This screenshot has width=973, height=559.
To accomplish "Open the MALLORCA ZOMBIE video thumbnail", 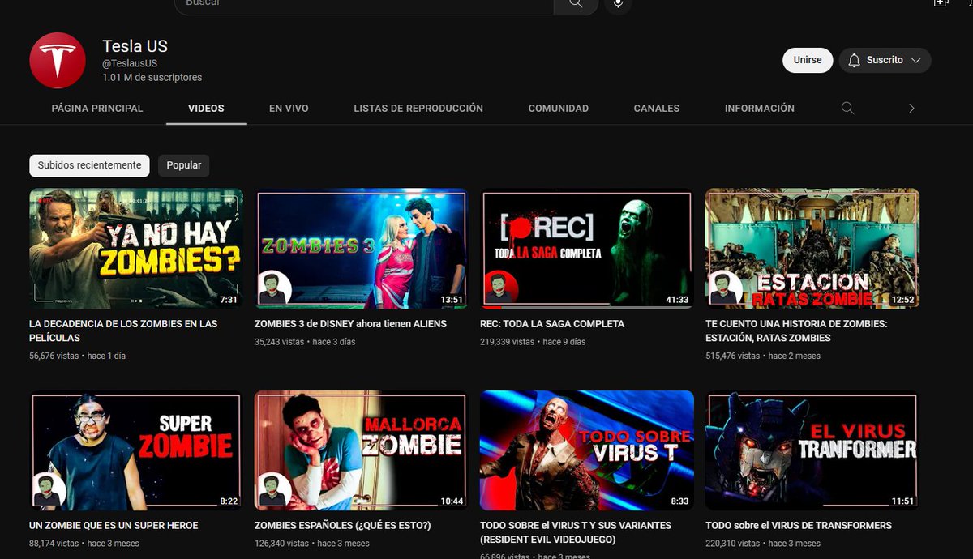I will click(x=362, y=450).
